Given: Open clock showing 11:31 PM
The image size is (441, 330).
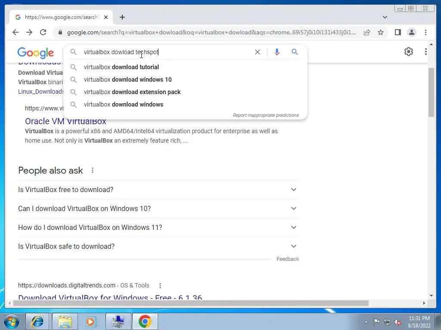Looking at the screenshot, I should point(419,322).
